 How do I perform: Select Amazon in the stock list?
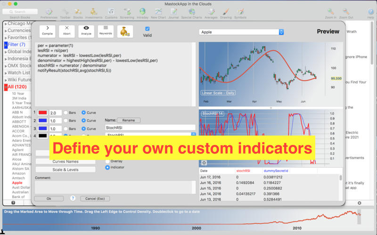click(19, 173)
